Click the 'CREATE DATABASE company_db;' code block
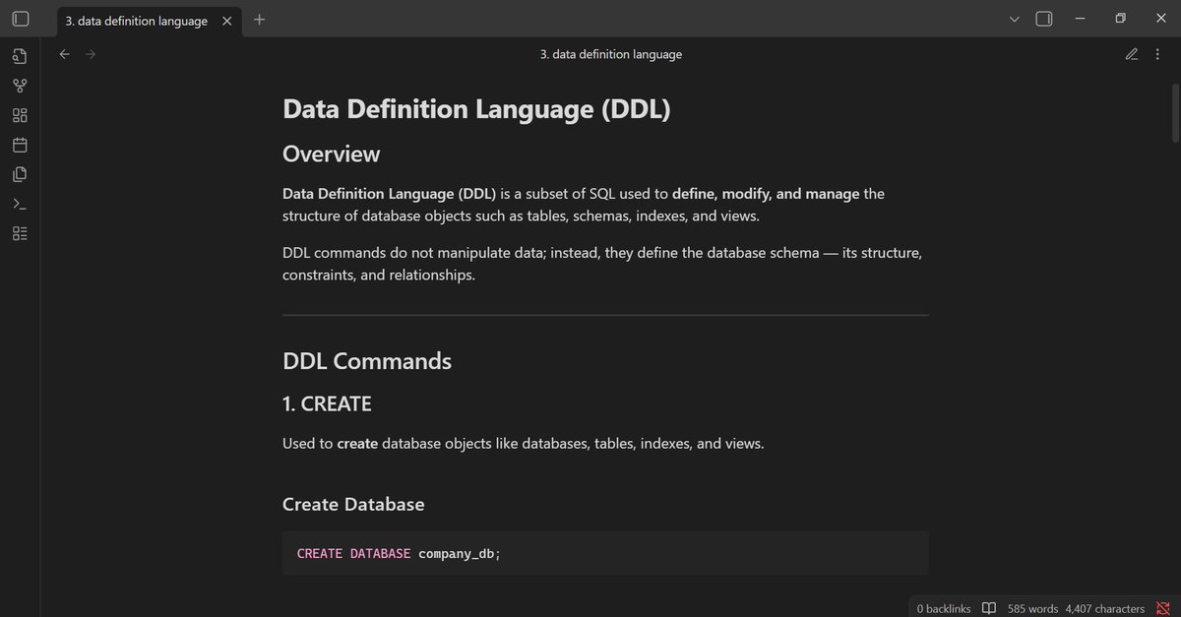The width and height of the screenshot is (1181, 617). [x=605, y=553]
